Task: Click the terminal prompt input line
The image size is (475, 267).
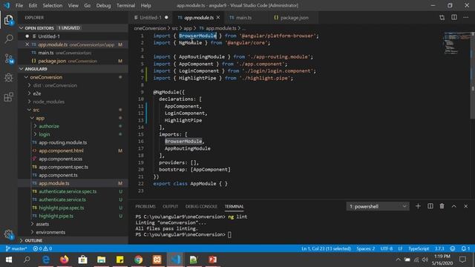Action: point(183,234)
